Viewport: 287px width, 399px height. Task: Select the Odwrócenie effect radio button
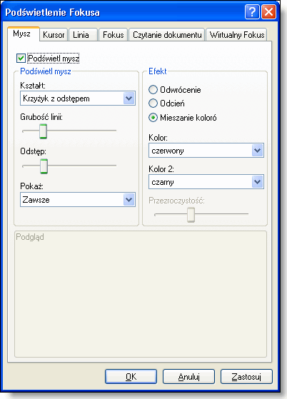(153, 89)
